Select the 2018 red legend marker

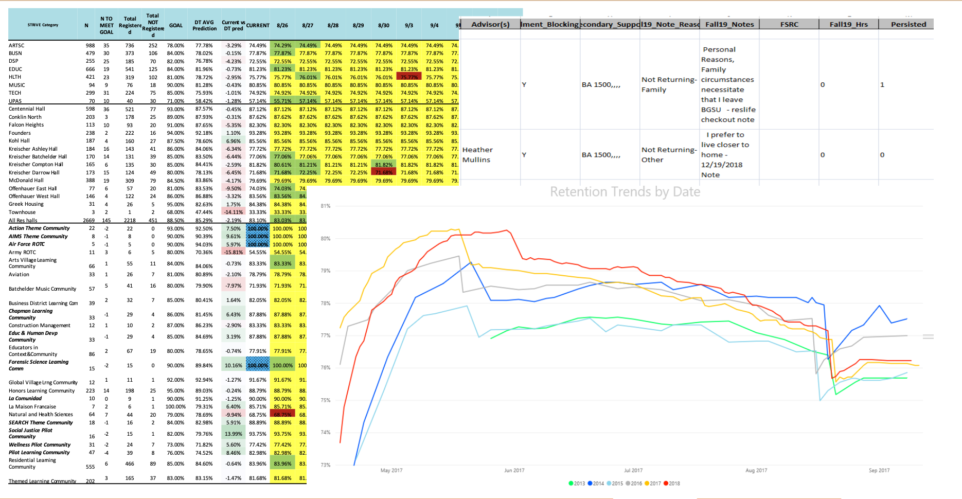pos(666,483)
